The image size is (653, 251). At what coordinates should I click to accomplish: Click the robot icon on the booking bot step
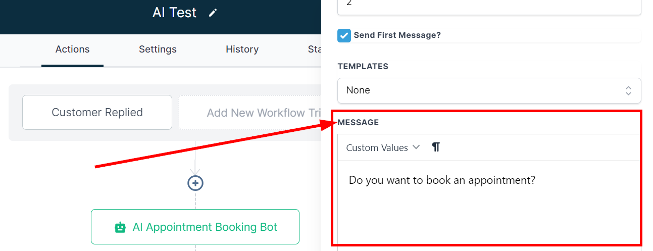(x=120, y=227)
